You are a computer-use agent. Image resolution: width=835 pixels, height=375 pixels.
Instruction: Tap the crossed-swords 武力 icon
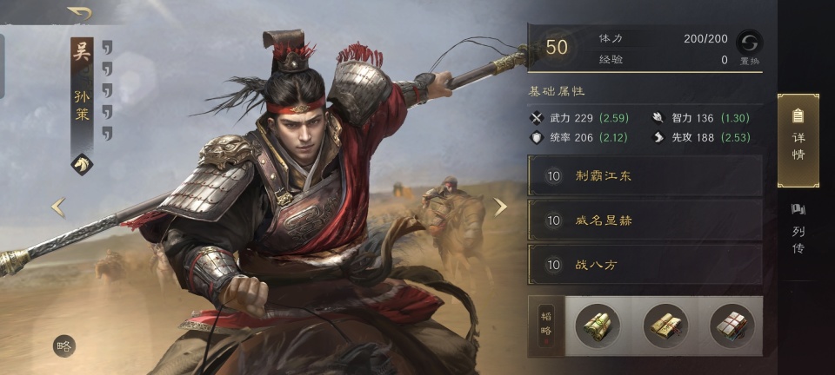537,118
